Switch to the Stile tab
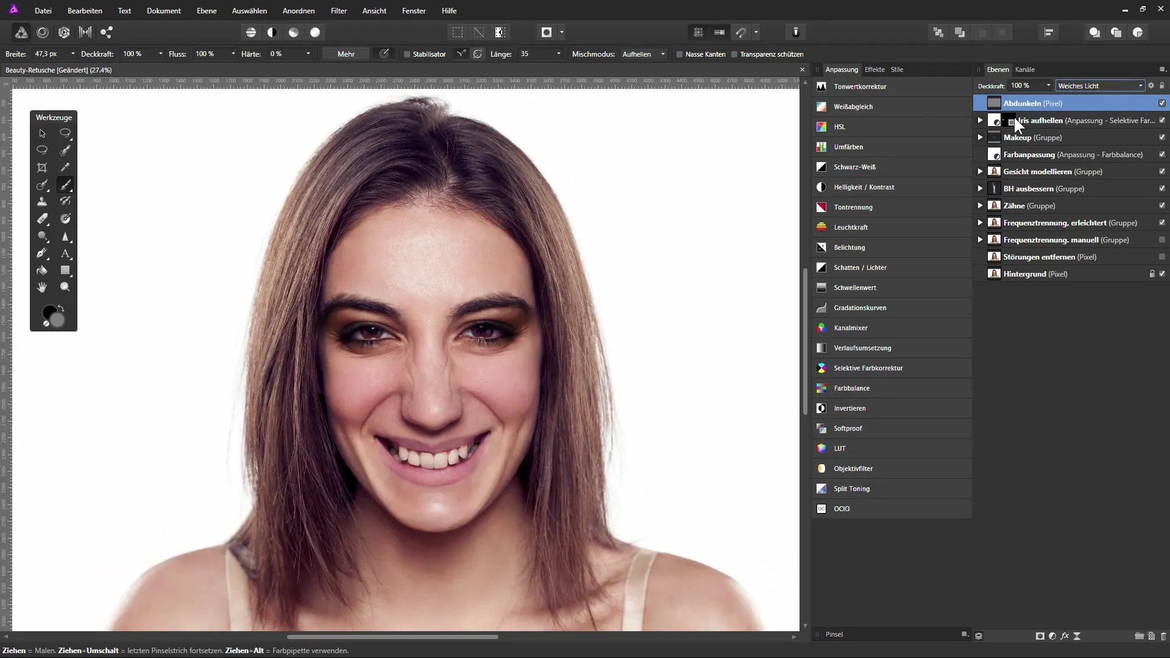This screenshot has width=1170, height=658. pyautogui.click(x=897, y=69)
